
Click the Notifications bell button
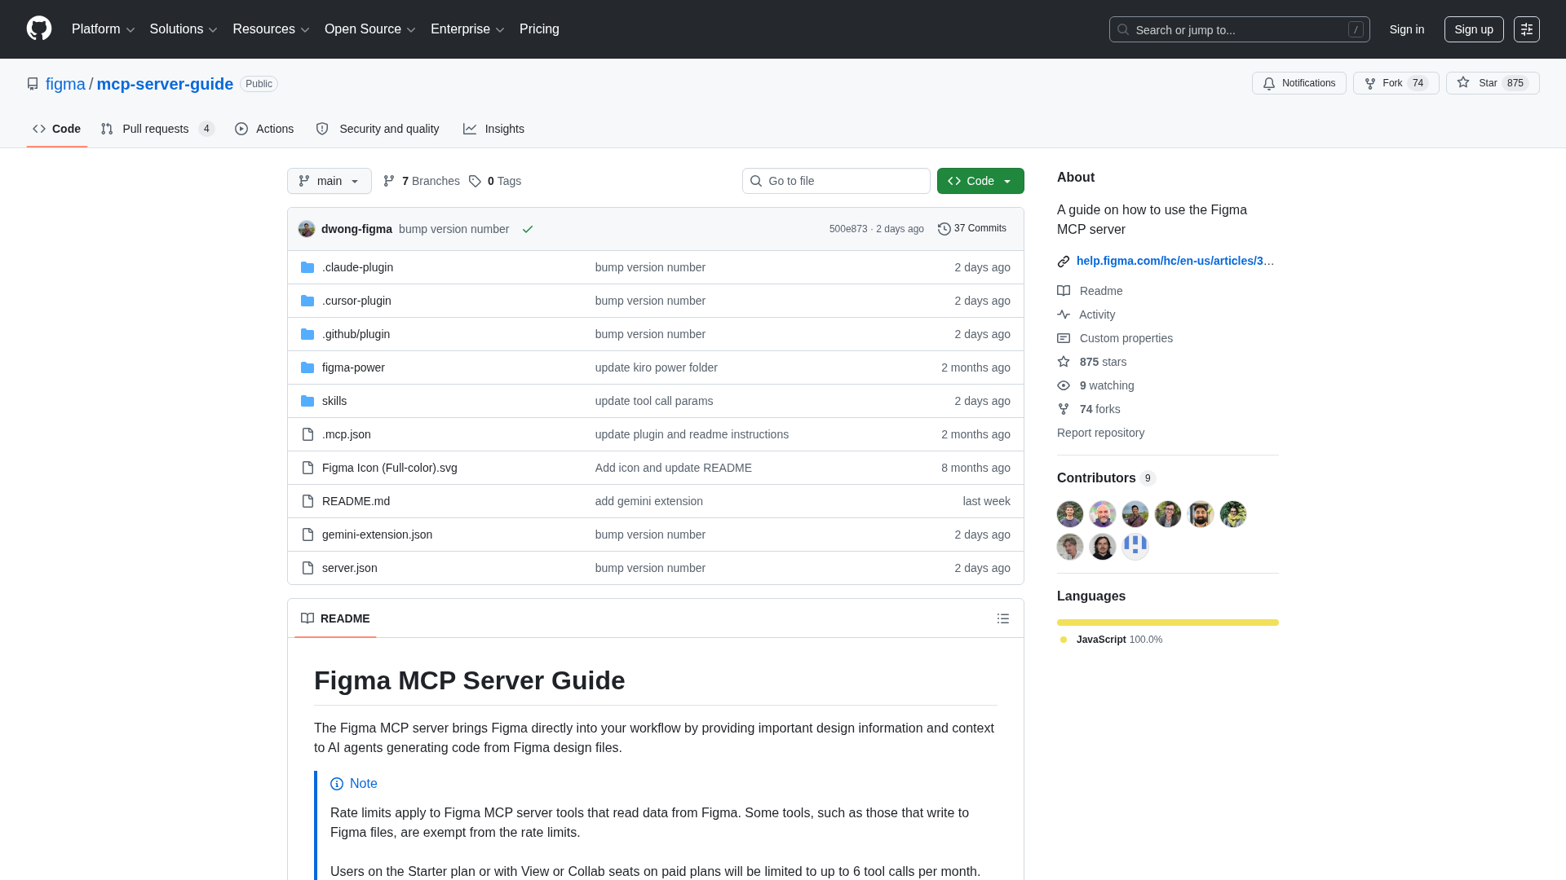(x=1298, y=83)
